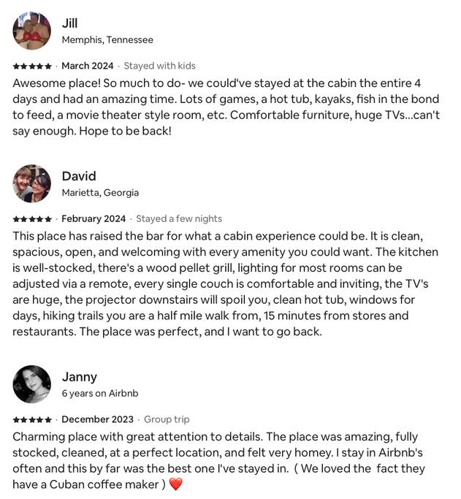
Task: Click David's five-star rating icons
Action: (32, 218)
